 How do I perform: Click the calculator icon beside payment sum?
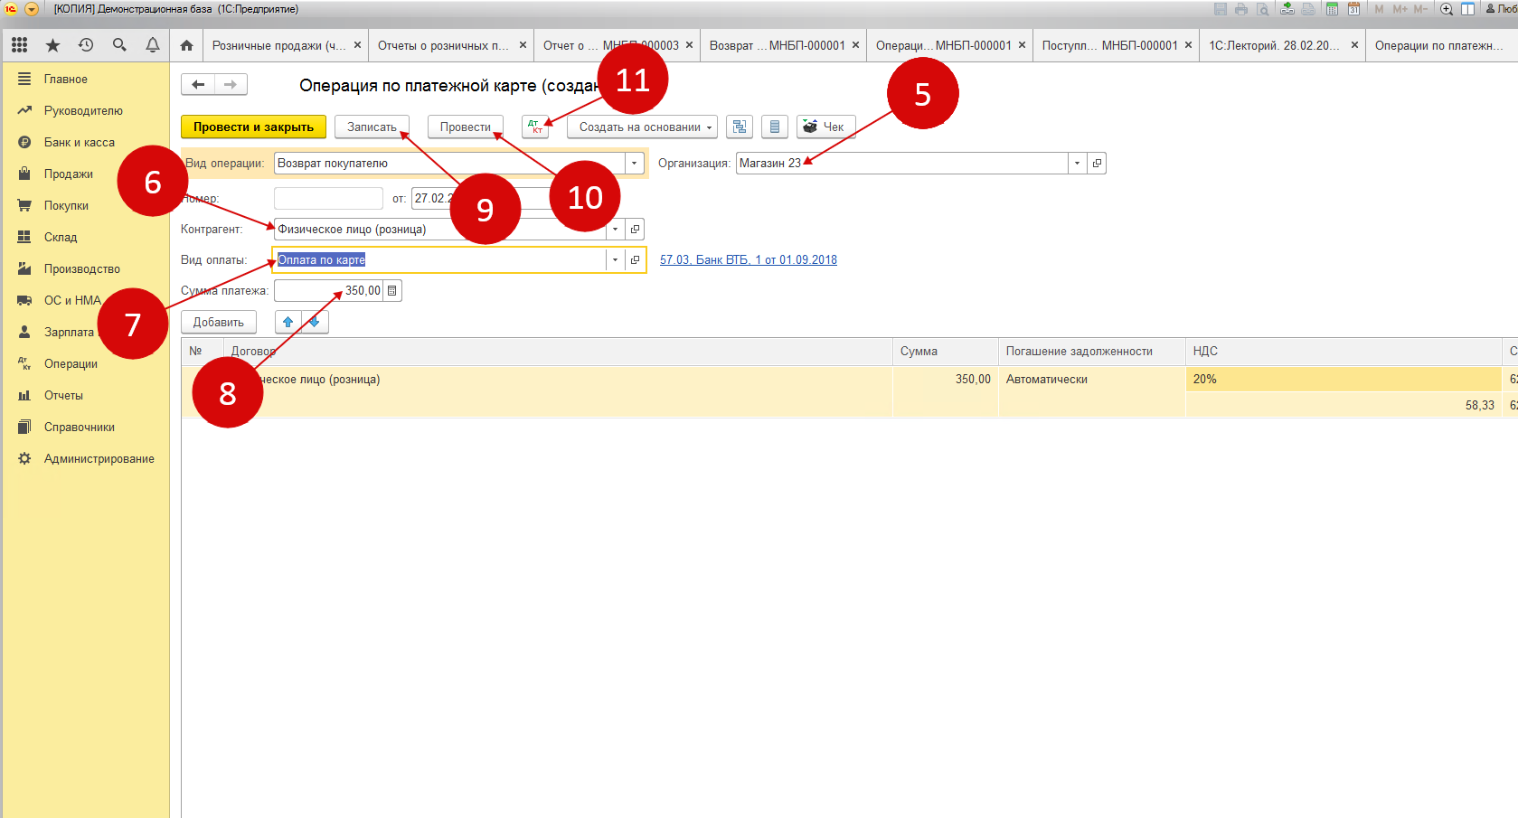[392, 291]
